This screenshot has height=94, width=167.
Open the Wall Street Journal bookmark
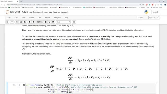(x=157, y=8)
